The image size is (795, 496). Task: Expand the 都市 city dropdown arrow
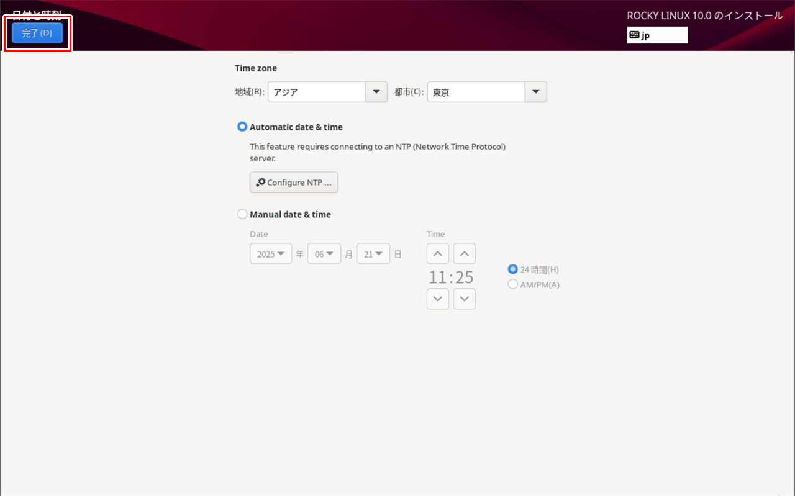535,92
